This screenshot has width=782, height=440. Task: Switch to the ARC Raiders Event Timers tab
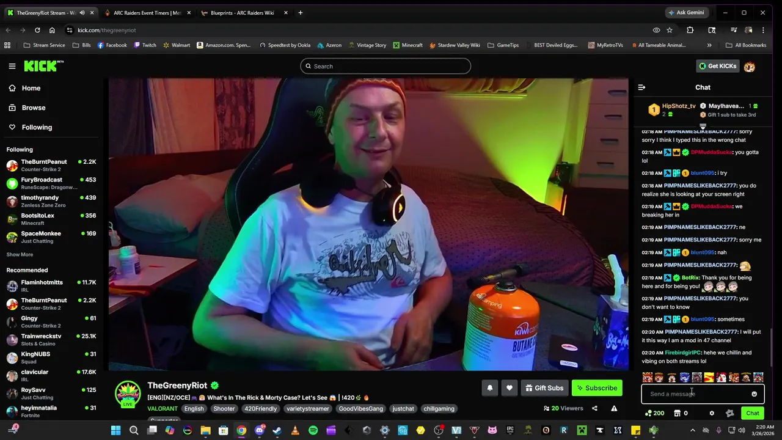pyautogui.click(x=147, y=13)
